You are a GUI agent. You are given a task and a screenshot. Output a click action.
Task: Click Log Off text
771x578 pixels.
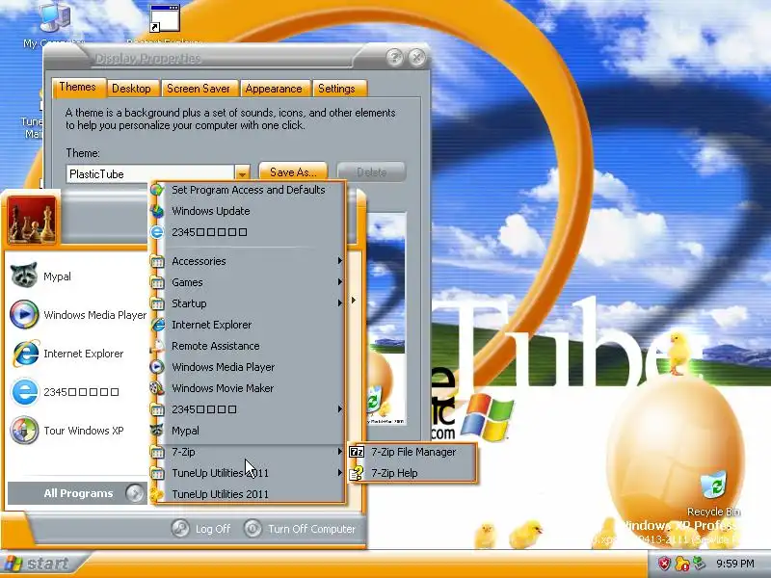tap(213, 529)
